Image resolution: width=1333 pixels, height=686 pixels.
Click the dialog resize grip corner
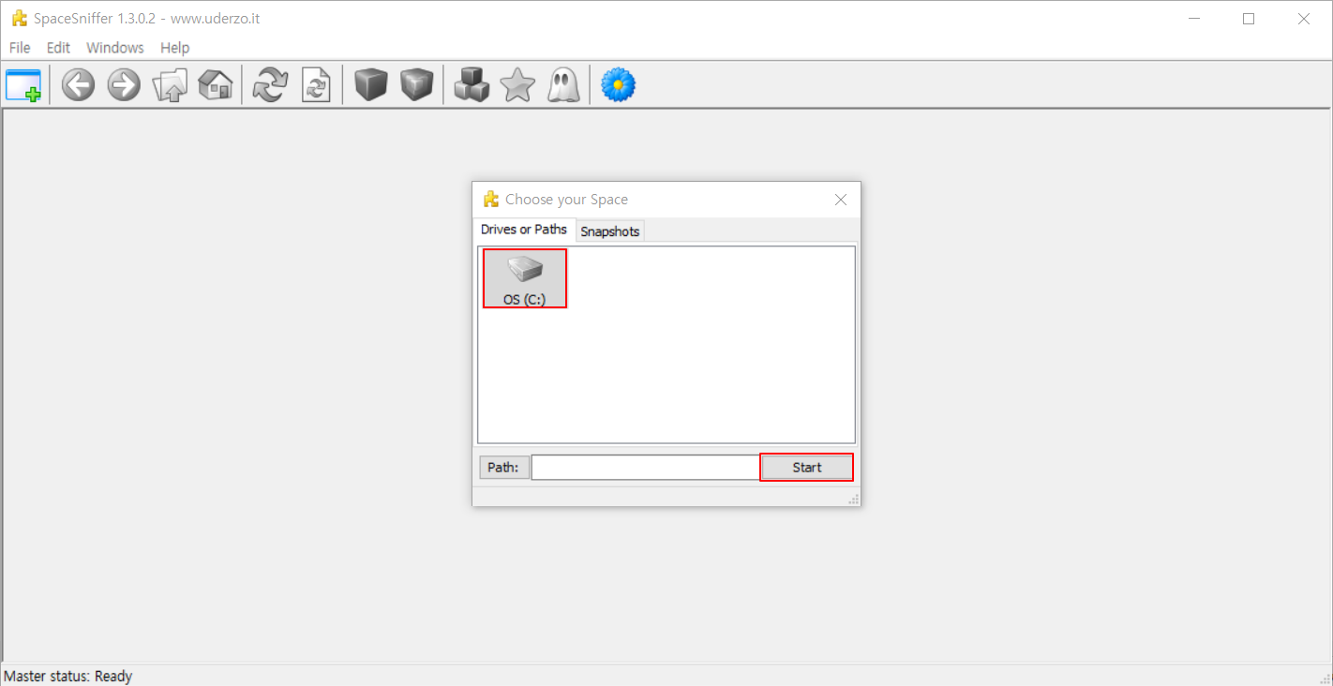tap(854, 500)
